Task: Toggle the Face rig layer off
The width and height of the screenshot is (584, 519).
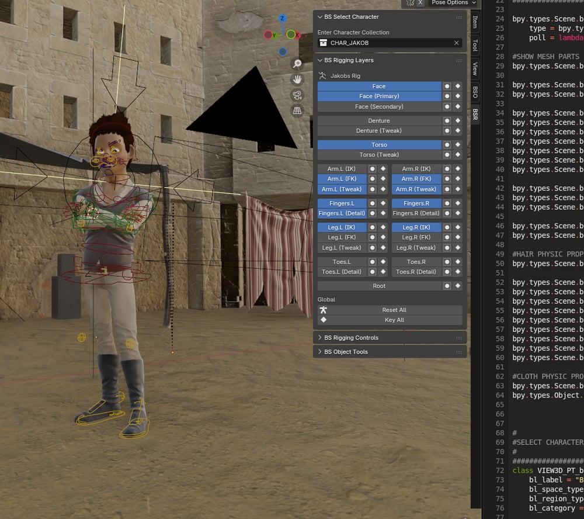Action: [379, 86]
